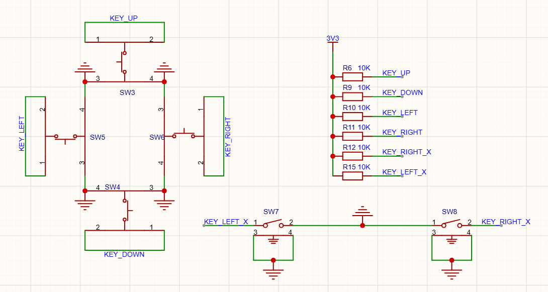Viewport: 548px width, 292px height.
Task: Click KEY_LEFT_X net label next to R15
Action: (x=404, y=172)
